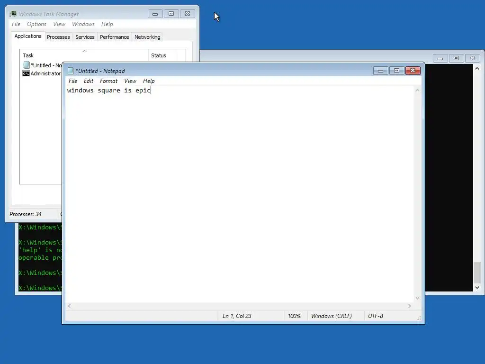Open Task Manager's View menu

pos(59,24)
